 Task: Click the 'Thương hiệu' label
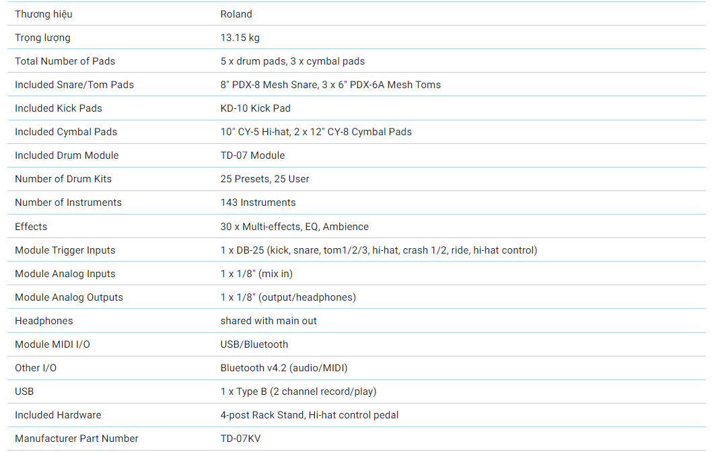pos(44,15)
